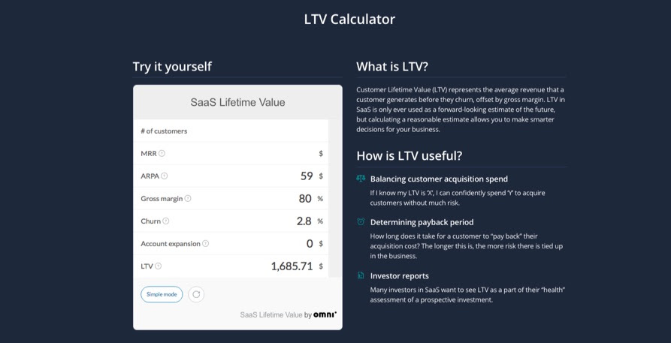Image resolution: width=671 pixels, height=343 pixels.
Task: Click the Account expansion value 0
Action: (310, 244)
